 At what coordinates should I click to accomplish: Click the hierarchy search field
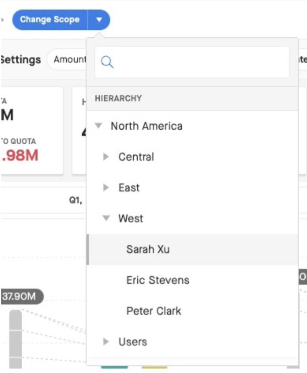point(192,62)
